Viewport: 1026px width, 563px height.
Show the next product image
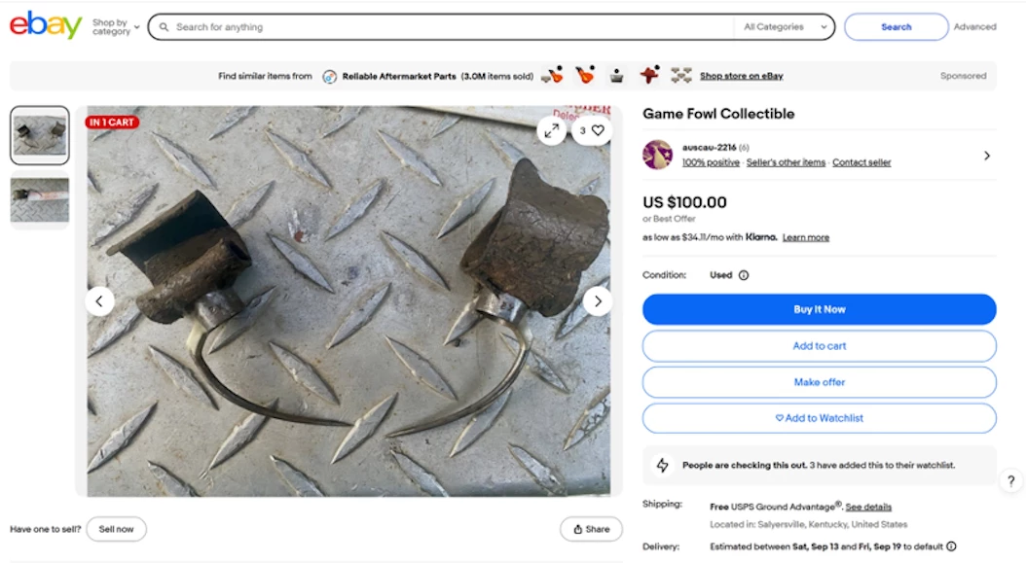pyautogui.click(x=598, y=301)
